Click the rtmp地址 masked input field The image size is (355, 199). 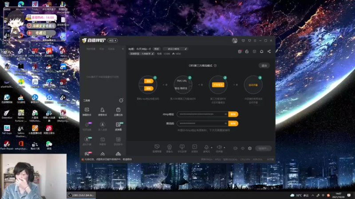tap(202, 114)
